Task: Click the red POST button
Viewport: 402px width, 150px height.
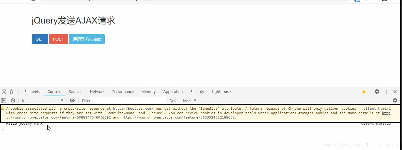Action: (59, 39)
